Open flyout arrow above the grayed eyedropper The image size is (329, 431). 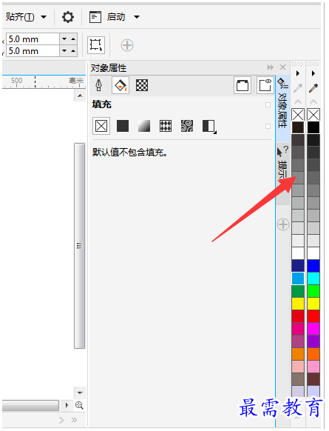click(298, 73)
